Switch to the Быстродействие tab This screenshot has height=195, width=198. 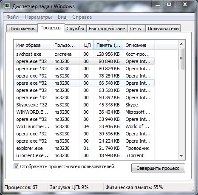click(107, 29)
